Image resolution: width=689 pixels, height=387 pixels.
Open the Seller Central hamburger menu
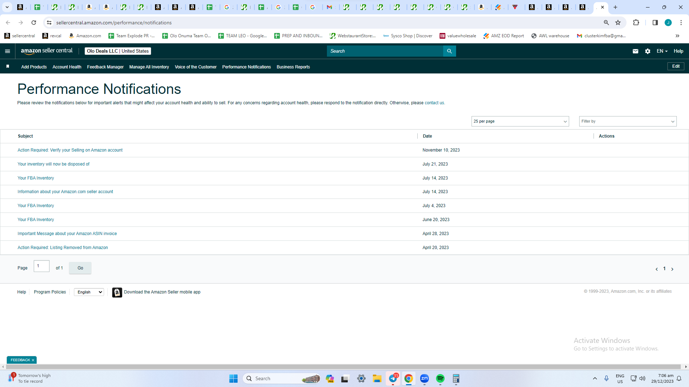(x=8, y=51)
